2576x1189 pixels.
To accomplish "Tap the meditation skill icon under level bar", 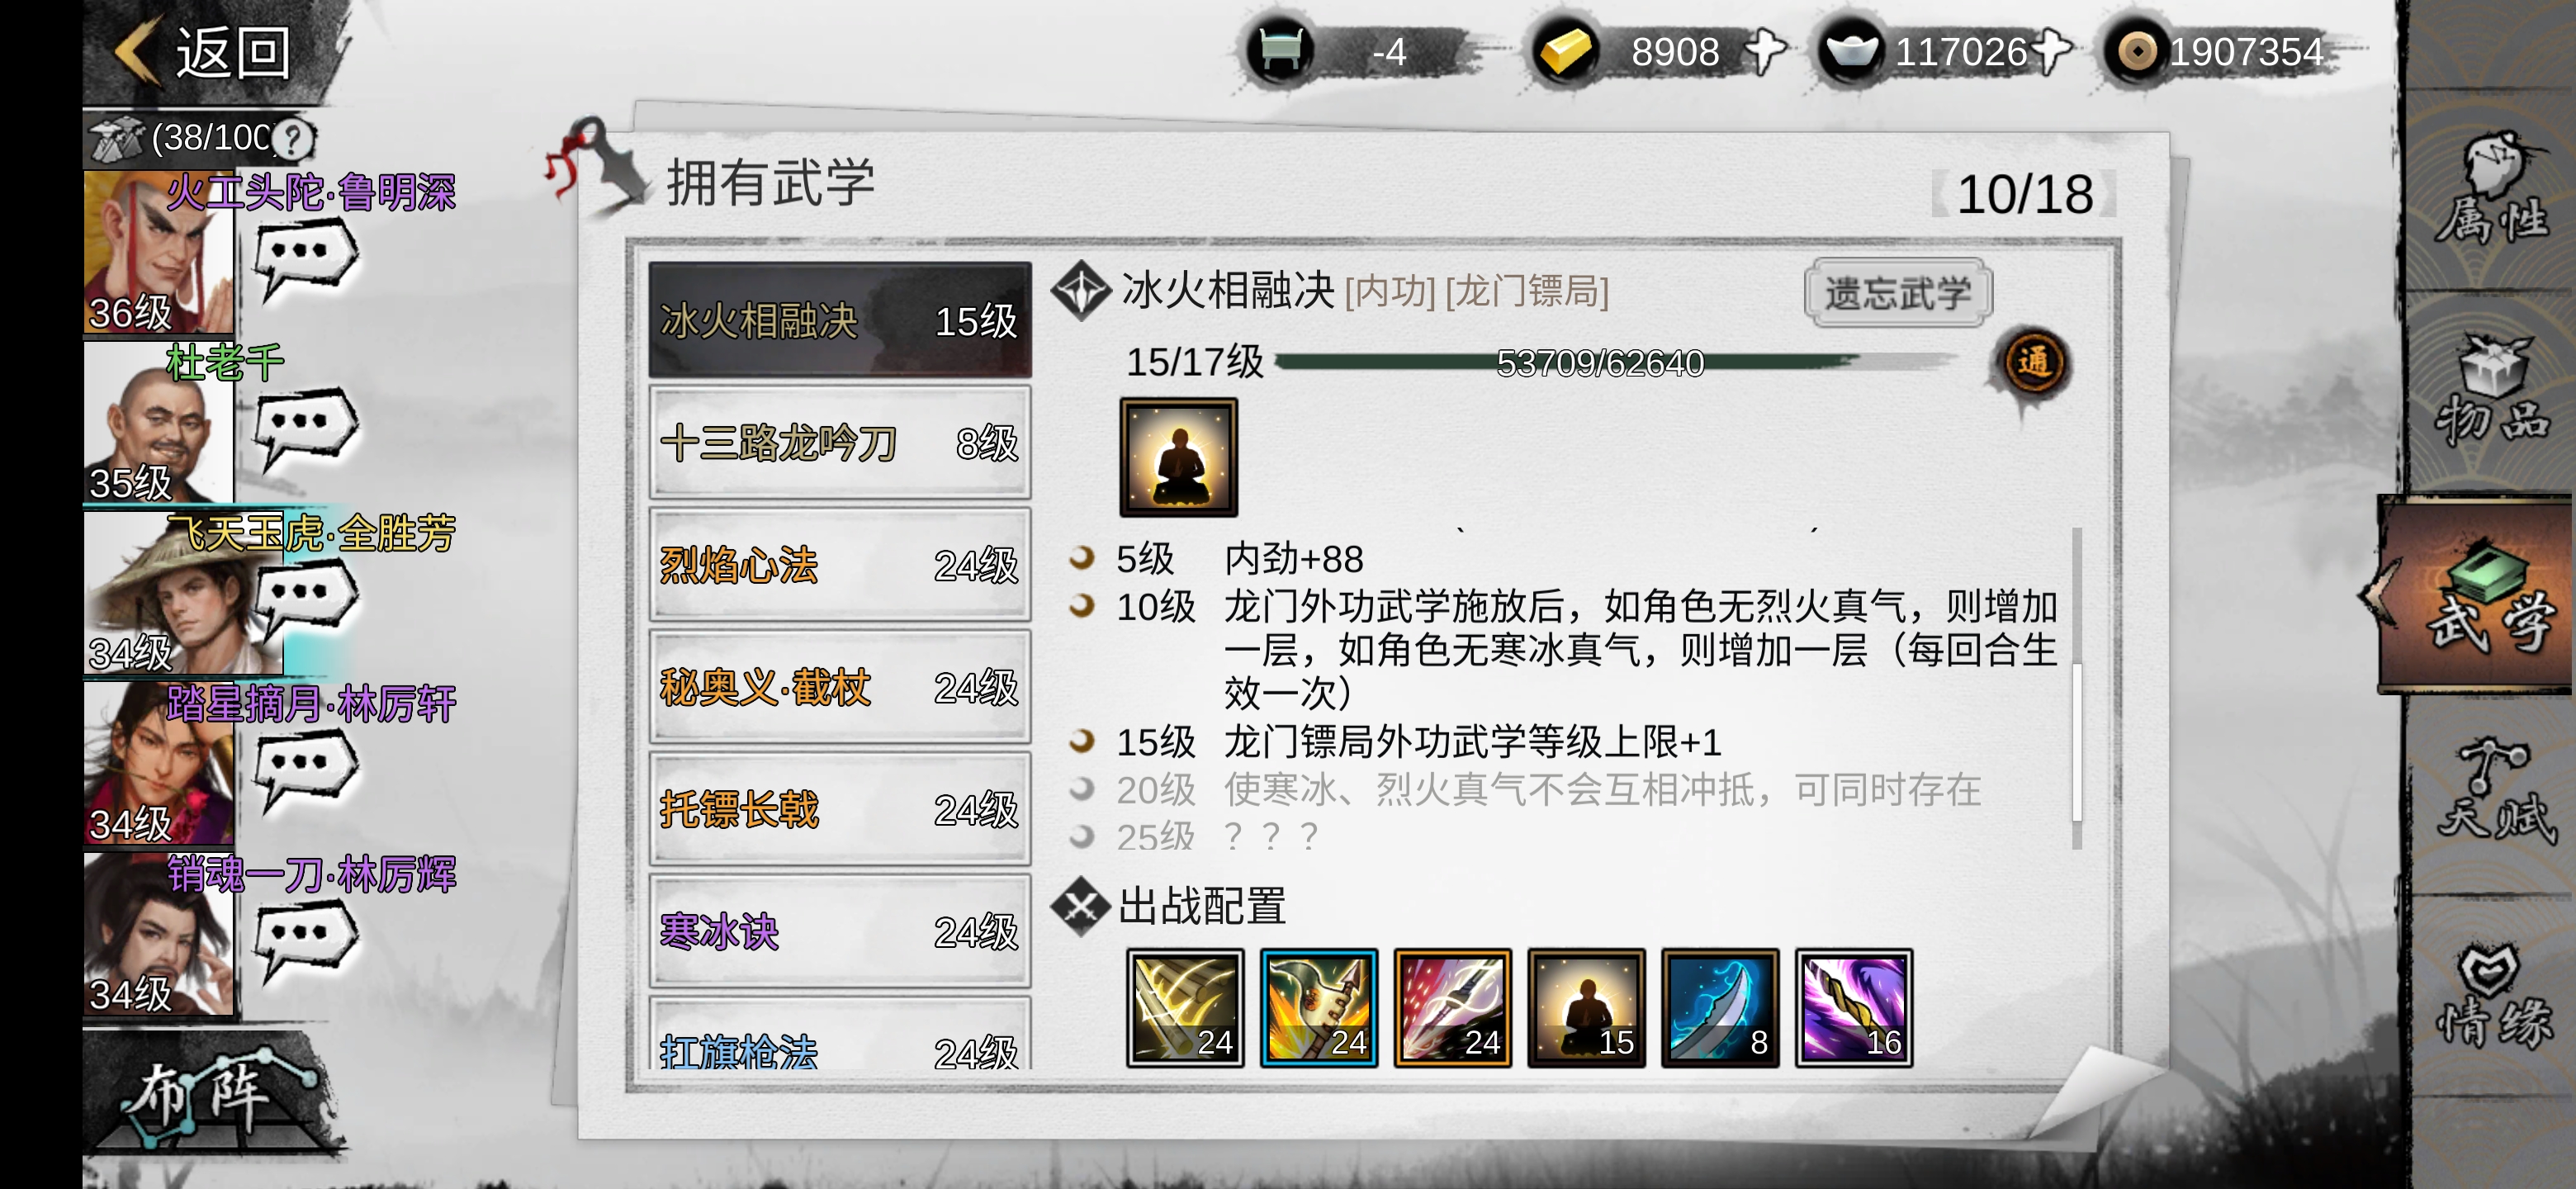I will point(1178,457).
